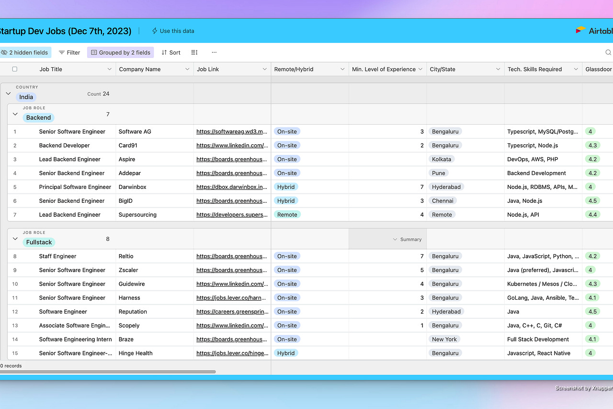Open Supersourcing developers job link
Screen dimensions: 613x409
tap(232, 215)
